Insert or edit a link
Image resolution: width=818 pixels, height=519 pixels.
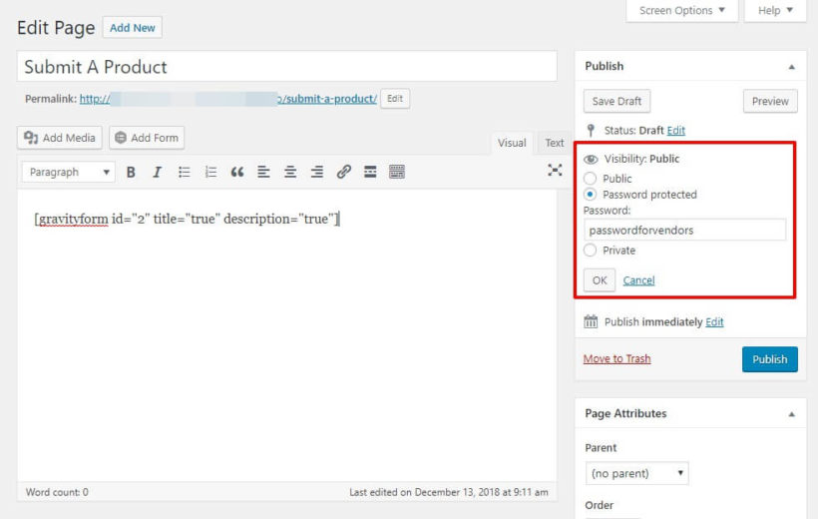344,172
